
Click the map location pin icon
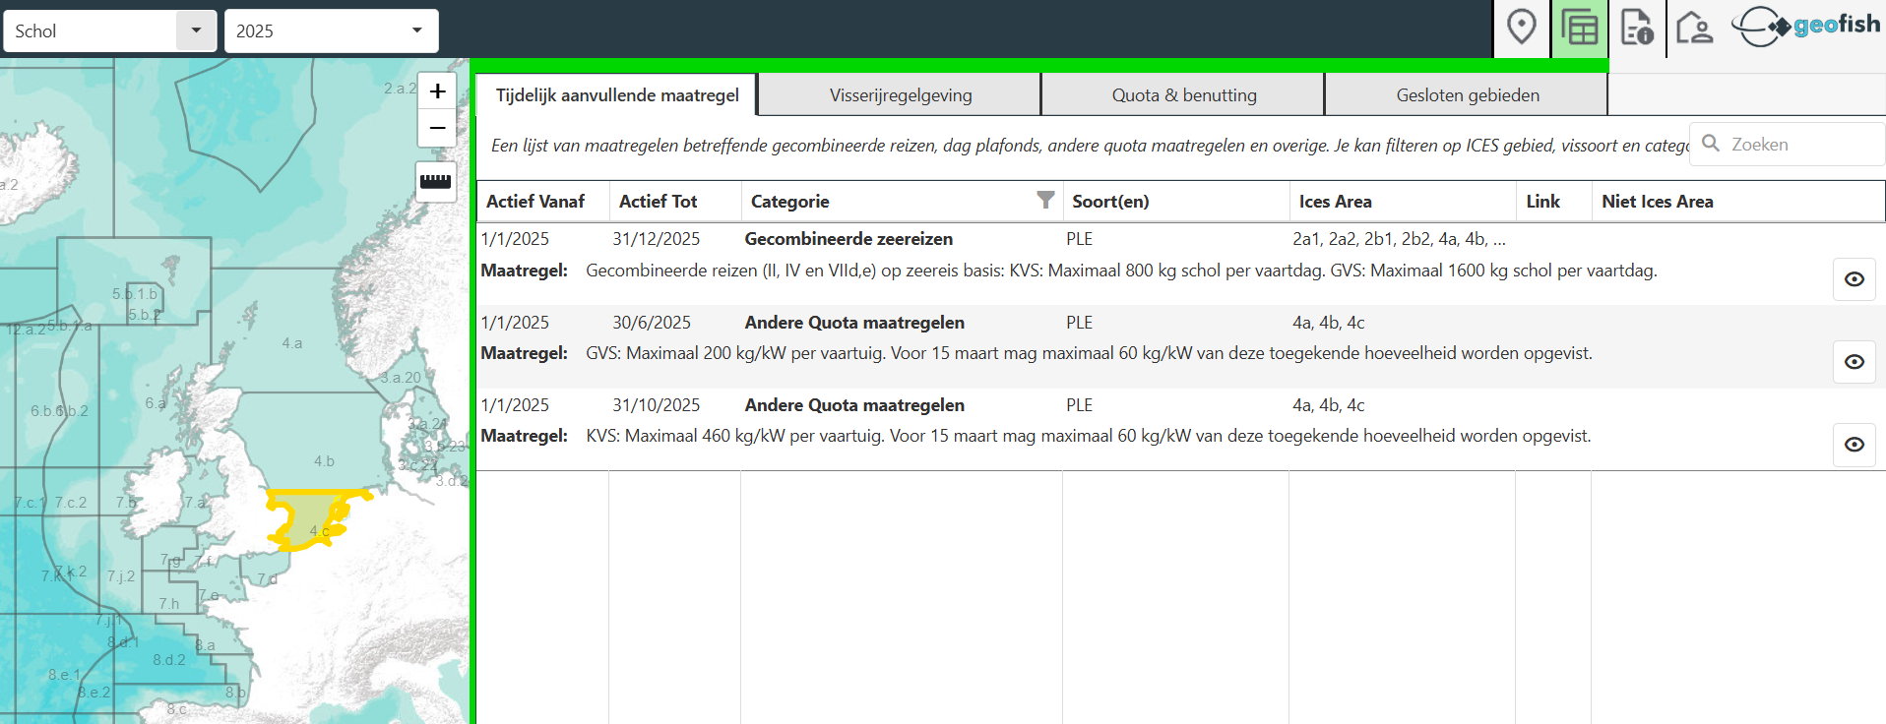point(1521,28)
